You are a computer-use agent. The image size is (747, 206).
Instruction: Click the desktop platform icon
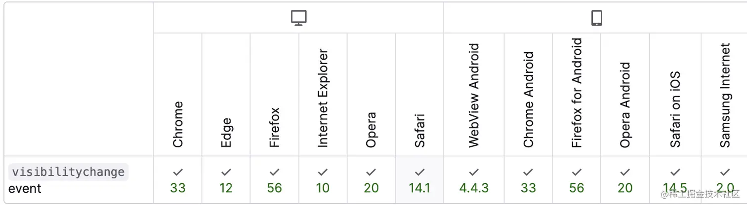coord(299,18)
